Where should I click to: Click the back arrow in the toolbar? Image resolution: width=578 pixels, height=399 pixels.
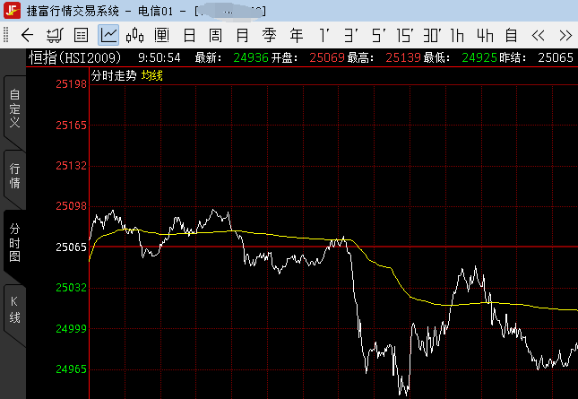tap(27, 36)
